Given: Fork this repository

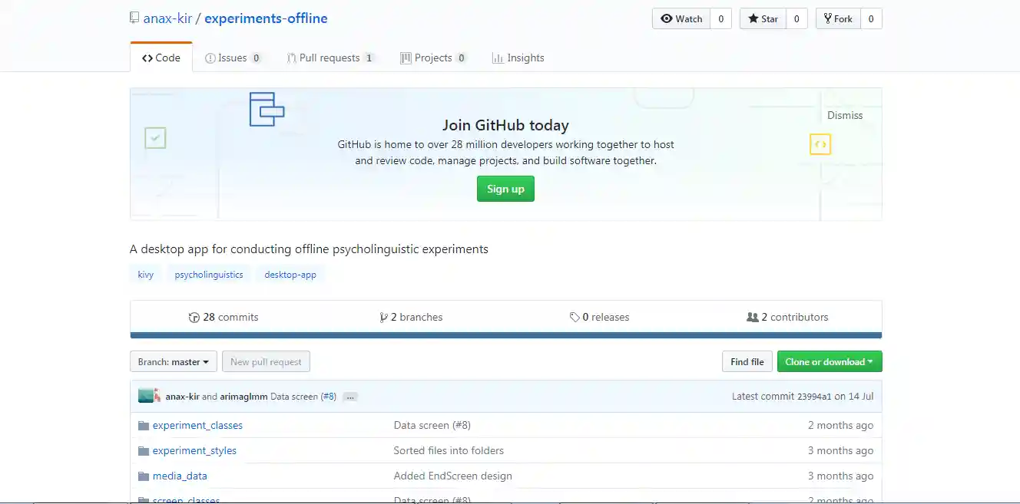Looking at the screenshot, I should click(837, 18).
